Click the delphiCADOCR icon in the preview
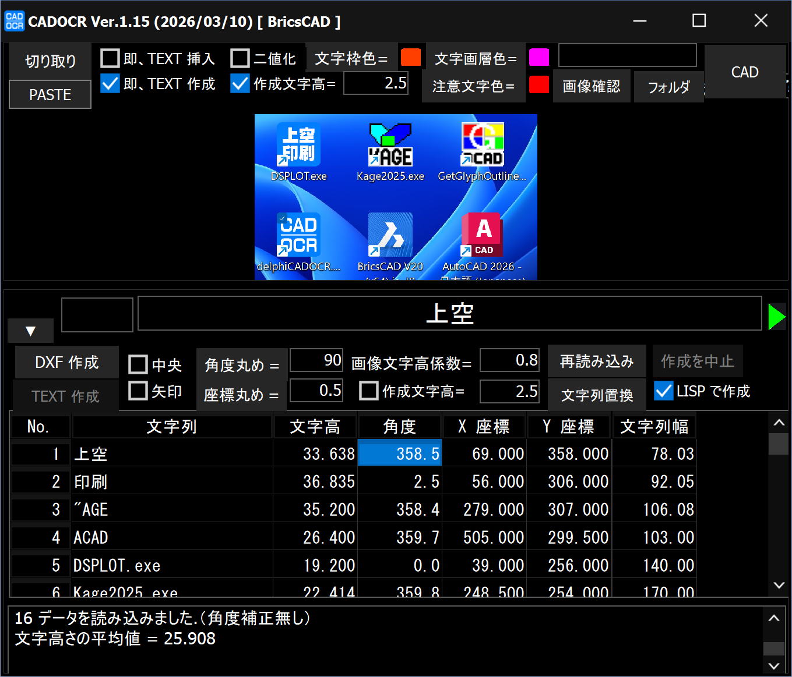Image resolution: width=792 pixels, height=677 pixels. pos(298,235)
